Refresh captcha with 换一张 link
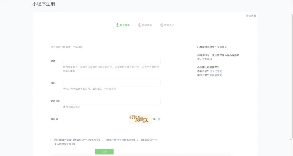293x156 pixels. tap(157, 119)
